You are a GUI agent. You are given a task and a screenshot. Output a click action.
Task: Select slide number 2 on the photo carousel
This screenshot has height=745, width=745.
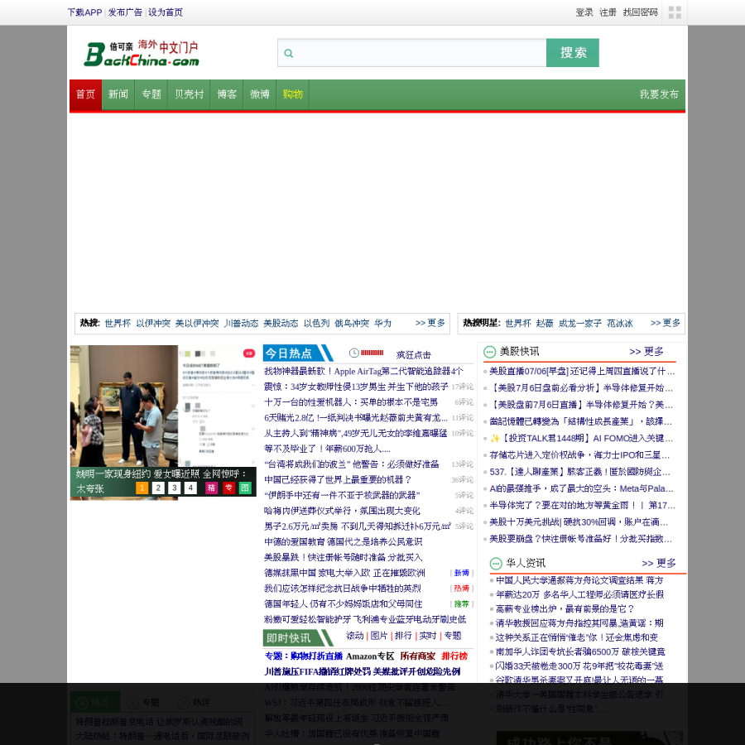pos(158,488)
